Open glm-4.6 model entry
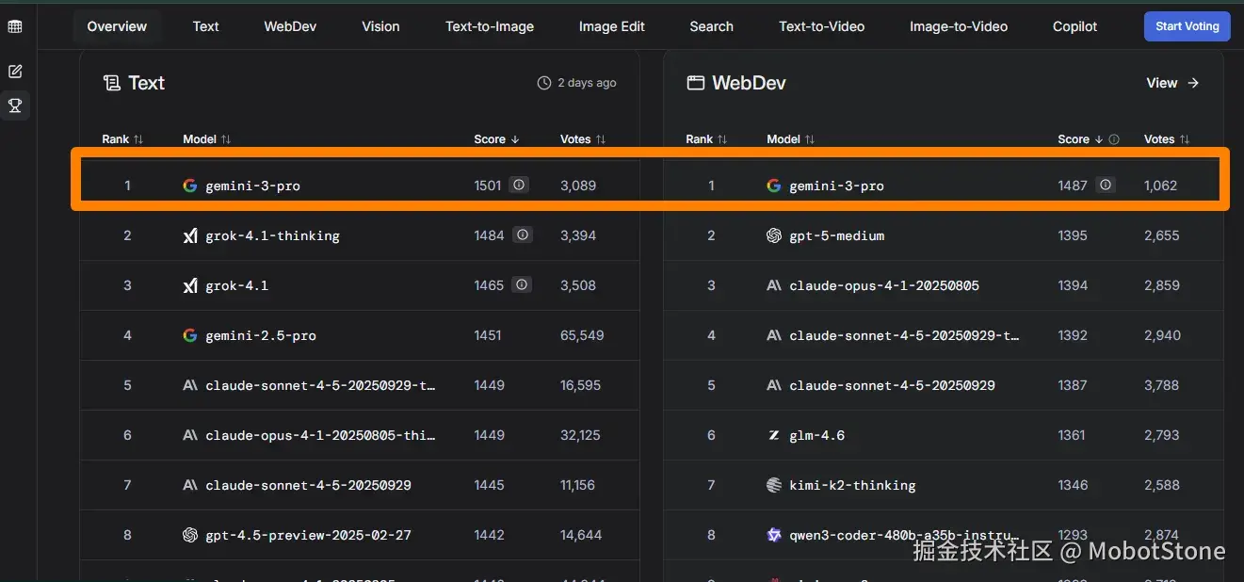 pos(816,435)
